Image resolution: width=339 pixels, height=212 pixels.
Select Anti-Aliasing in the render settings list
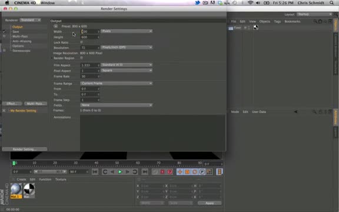click(22, 41)
